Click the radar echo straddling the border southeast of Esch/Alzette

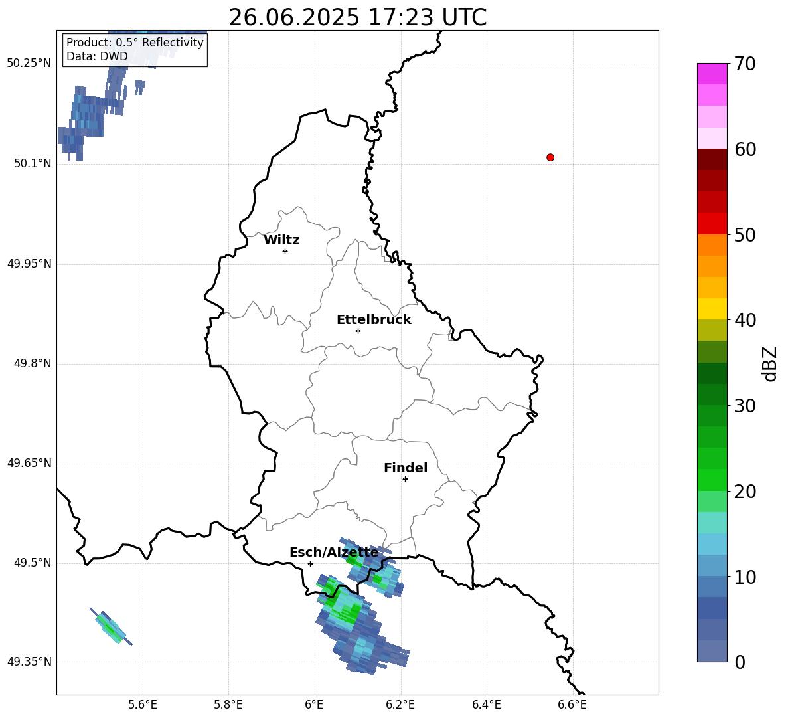tap(372, 567)
